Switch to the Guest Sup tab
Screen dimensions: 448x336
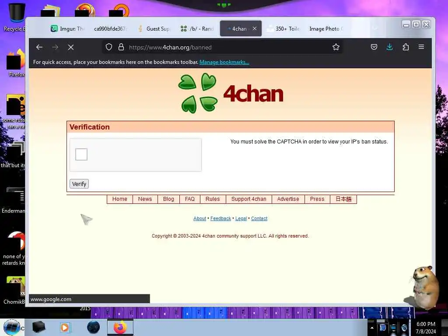pos(154,28)
